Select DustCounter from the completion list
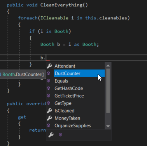147x146 pixels. point(79,73)
